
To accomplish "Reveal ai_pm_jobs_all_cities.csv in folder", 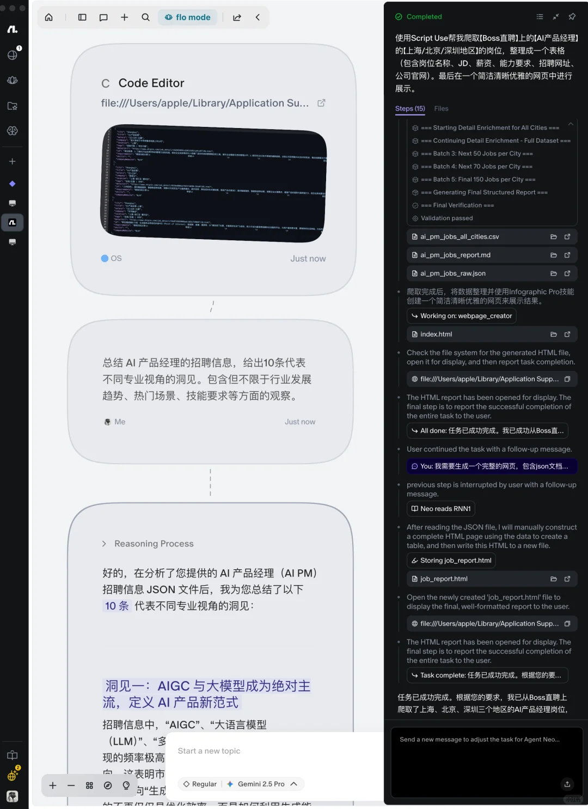I will point(554,236).
